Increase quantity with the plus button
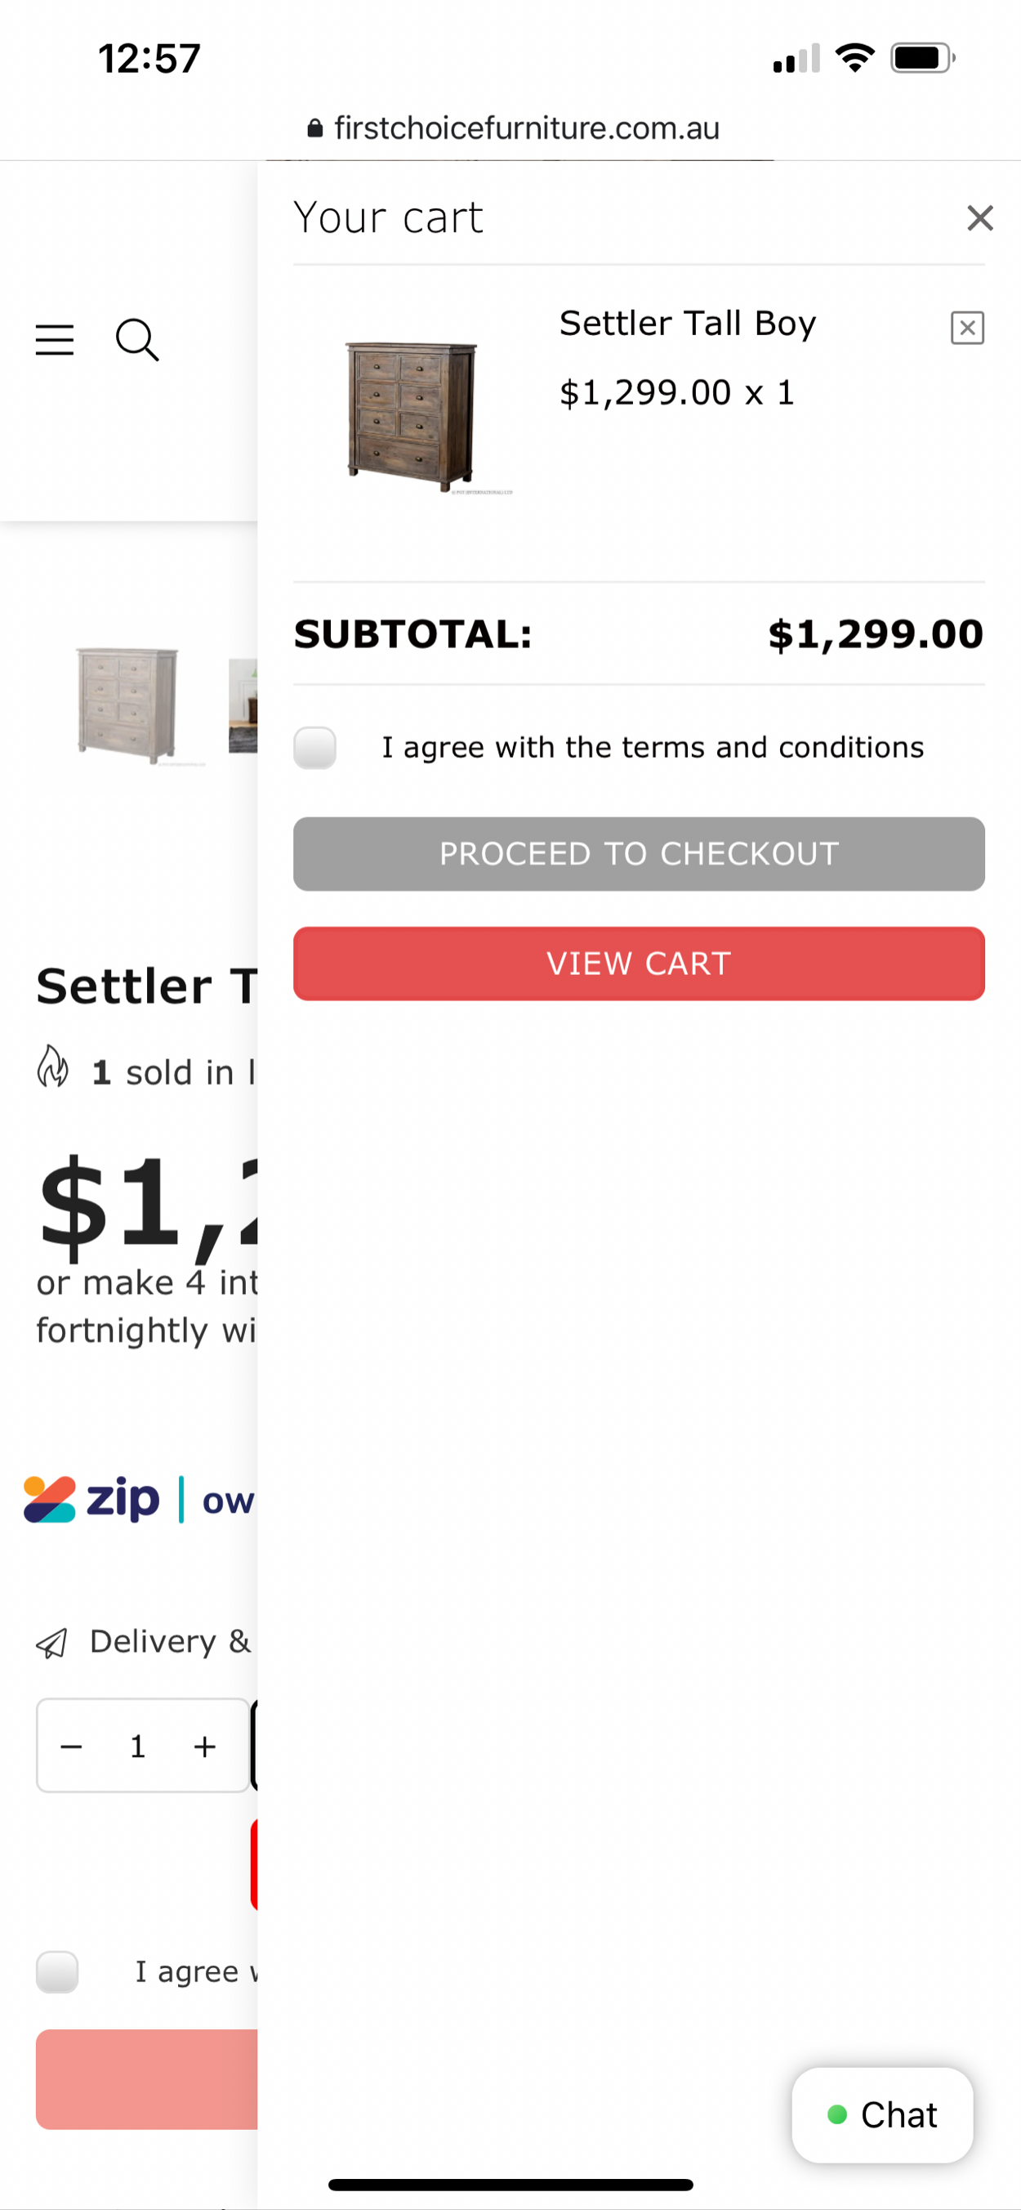The width and height of the screenshot is (1021, 2210). click(x=204, y=1746)
